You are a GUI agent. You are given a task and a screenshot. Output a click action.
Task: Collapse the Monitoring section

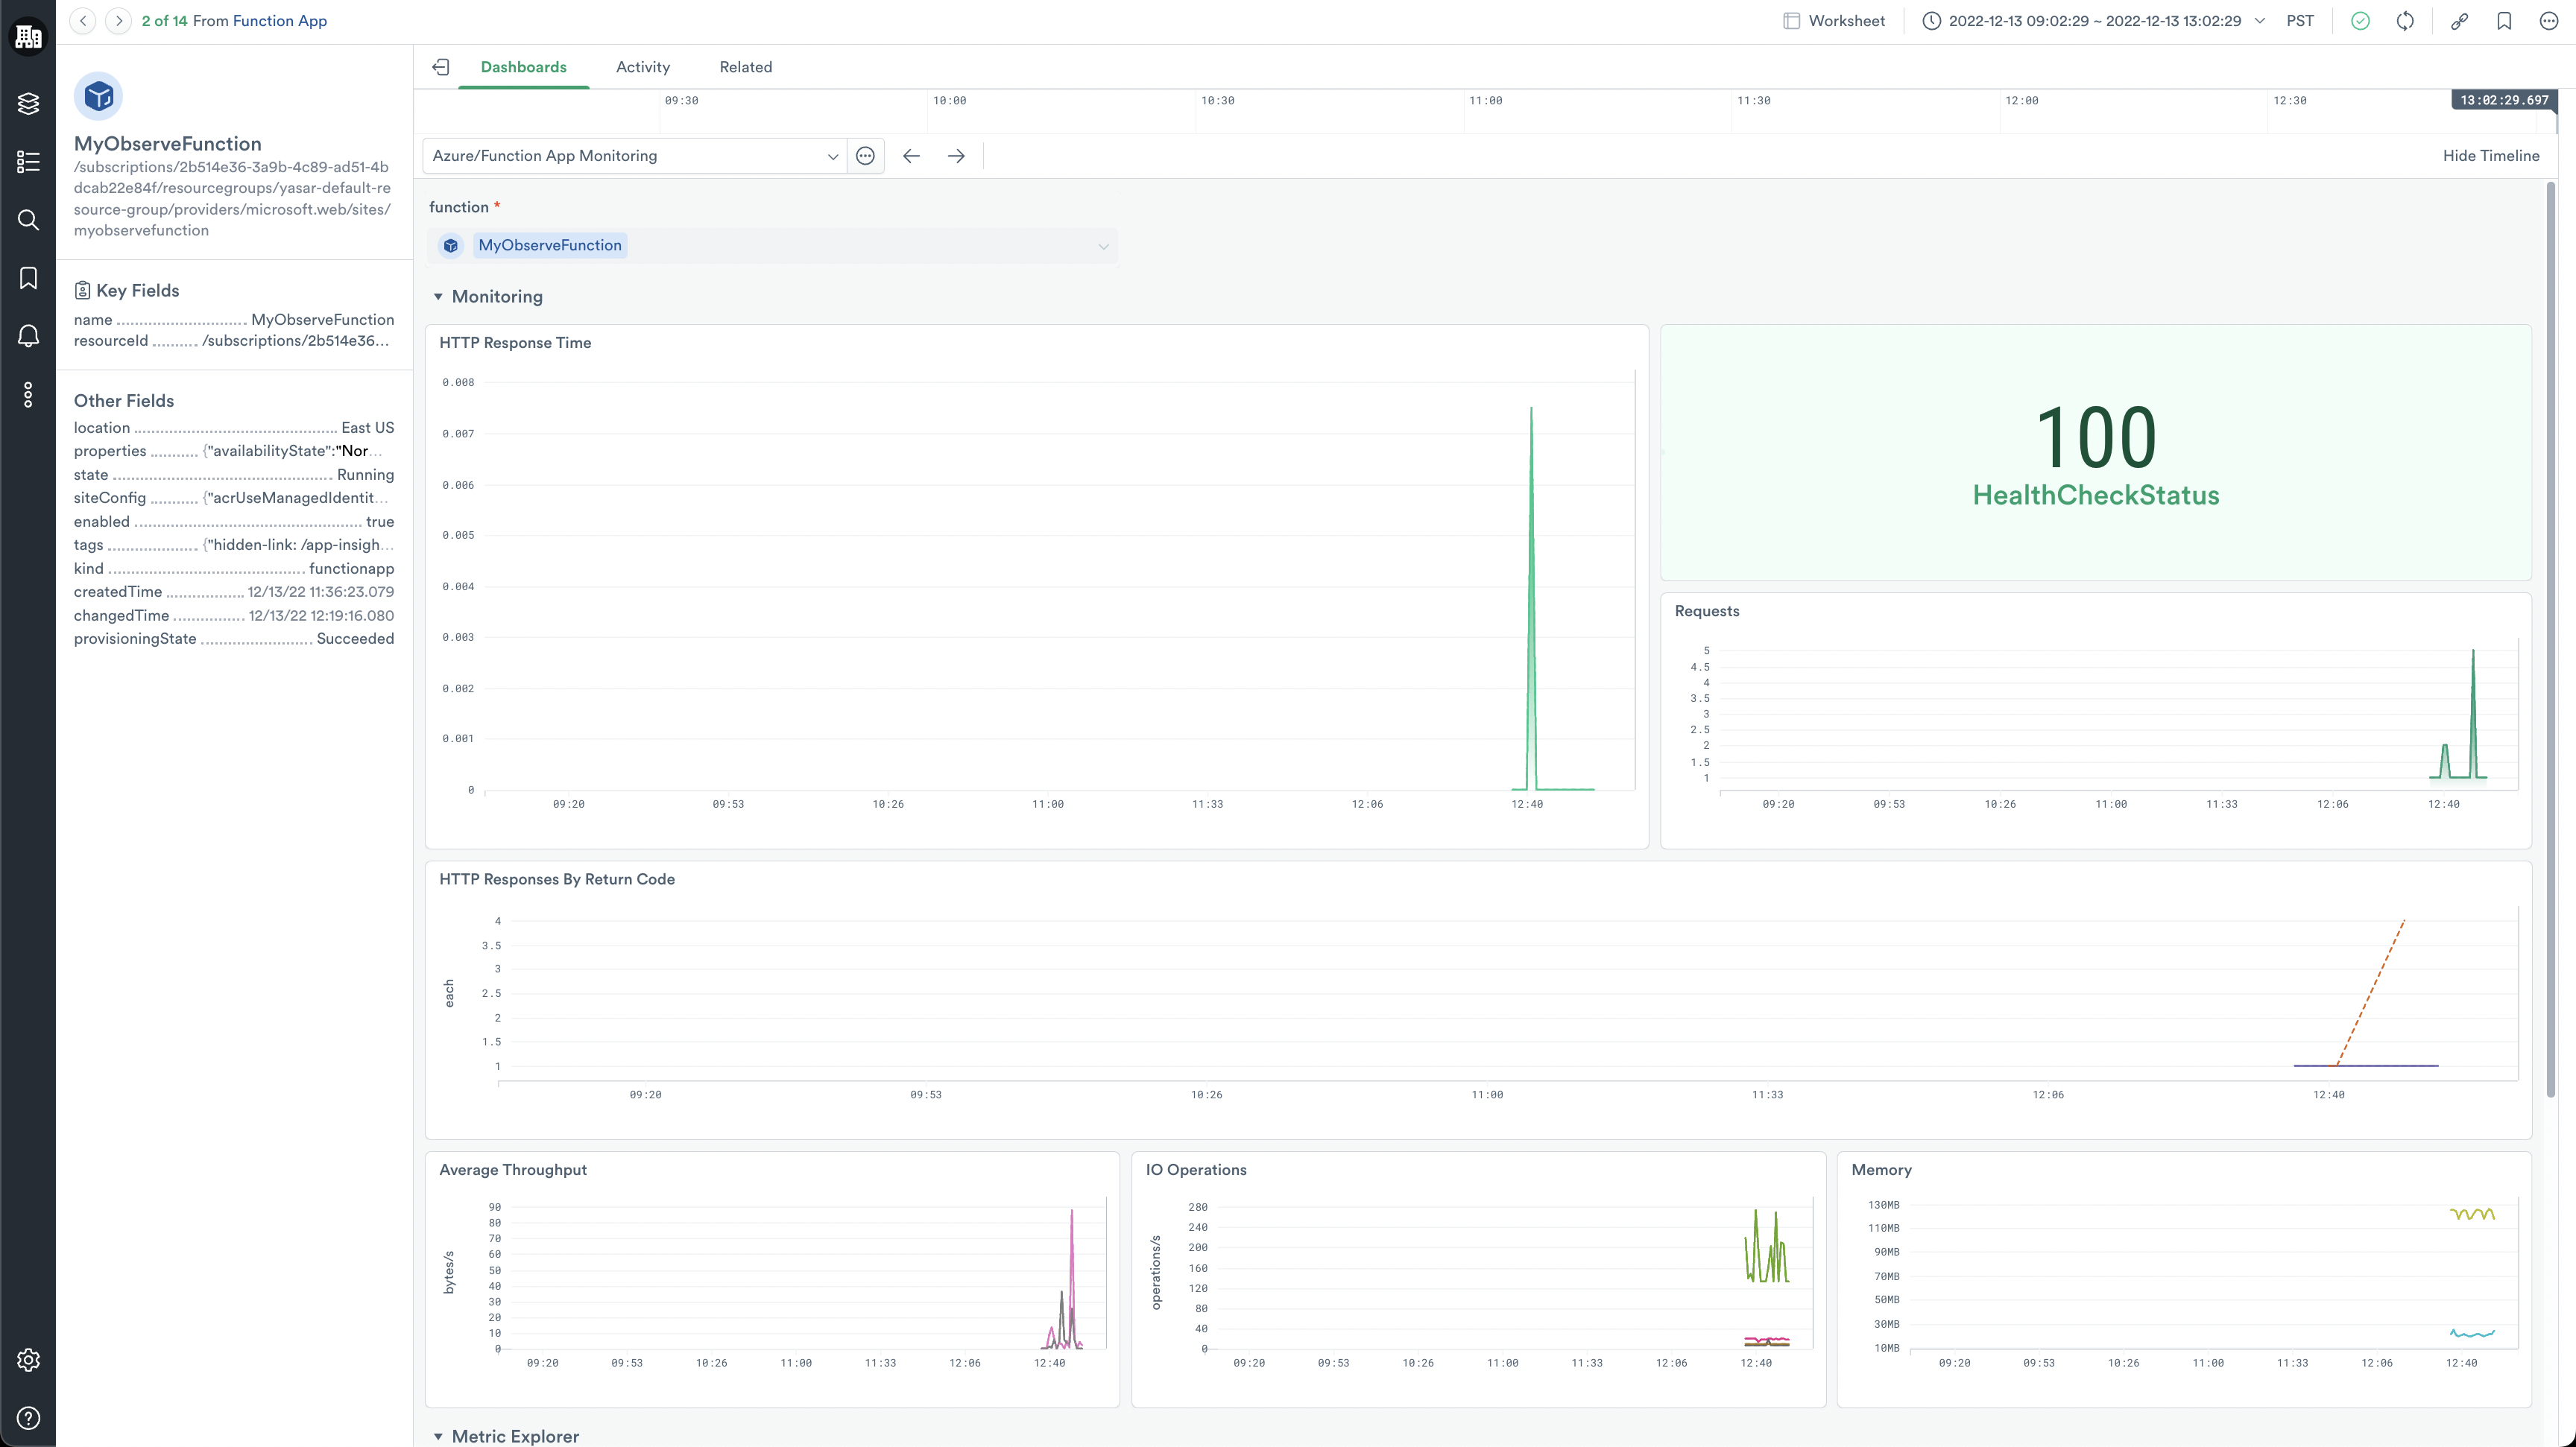tap(438, 297)
